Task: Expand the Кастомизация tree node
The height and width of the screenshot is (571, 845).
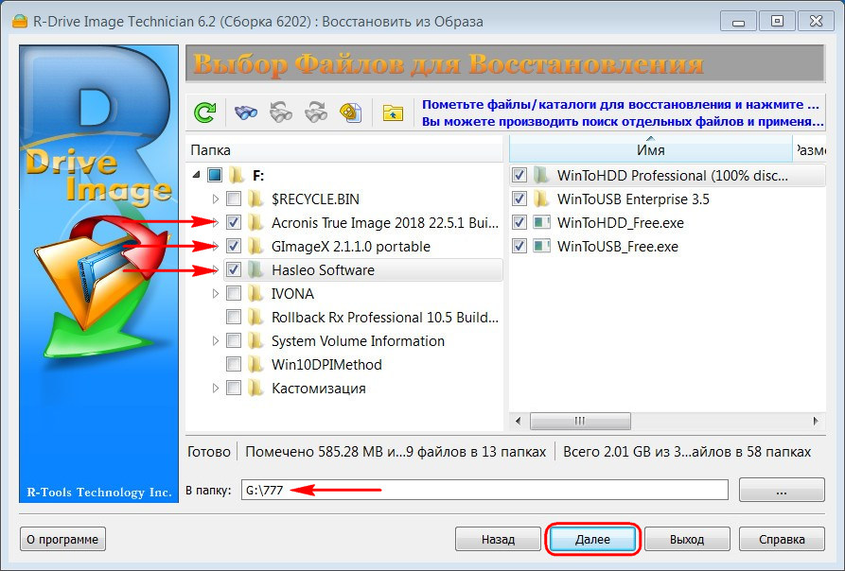Action: [x=216, y=388]
